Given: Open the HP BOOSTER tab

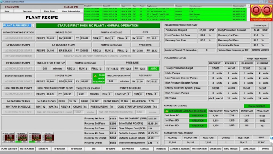Looking at the screenshot, I should (77, 149).
